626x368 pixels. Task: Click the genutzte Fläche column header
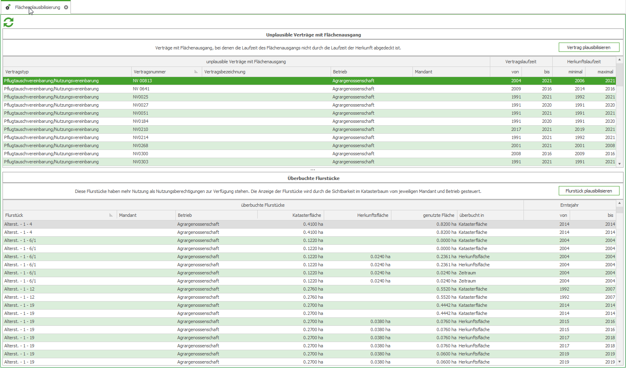[x=424, y=215]
